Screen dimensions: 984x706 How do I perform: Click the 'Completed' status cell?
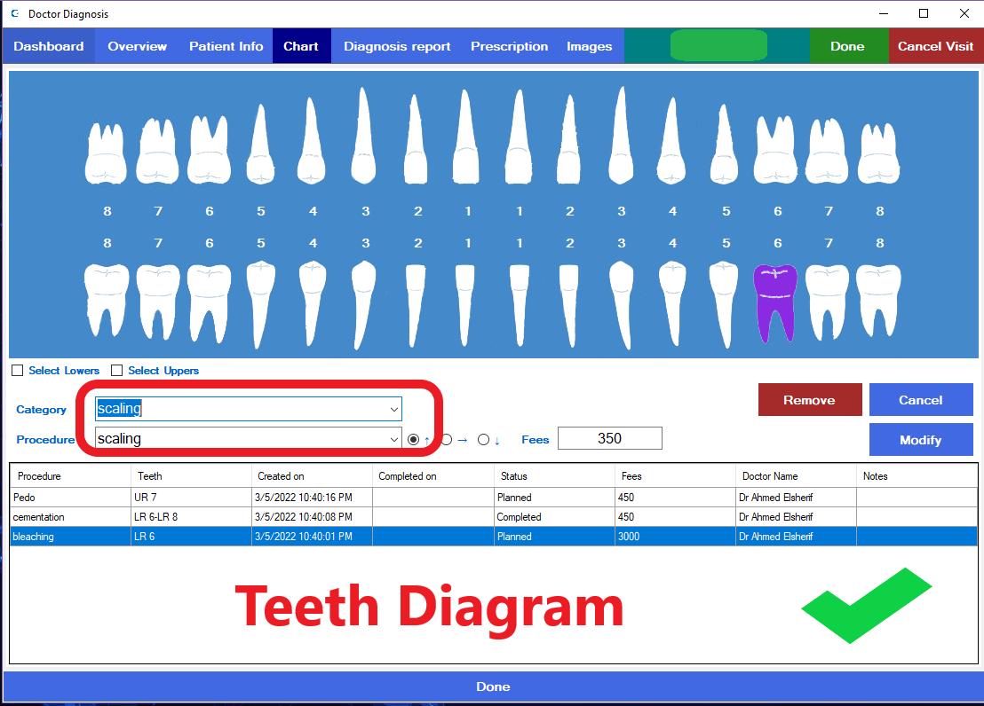pos(554,517)
